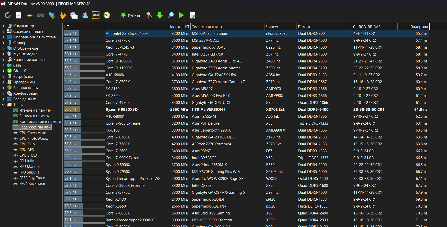Open the FP32 Ray-Trace benchmark

click(x=32, y=178)
